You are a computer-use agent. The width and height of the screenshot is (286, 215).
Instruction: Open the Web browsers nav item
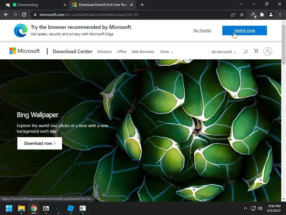coord(143,52)
